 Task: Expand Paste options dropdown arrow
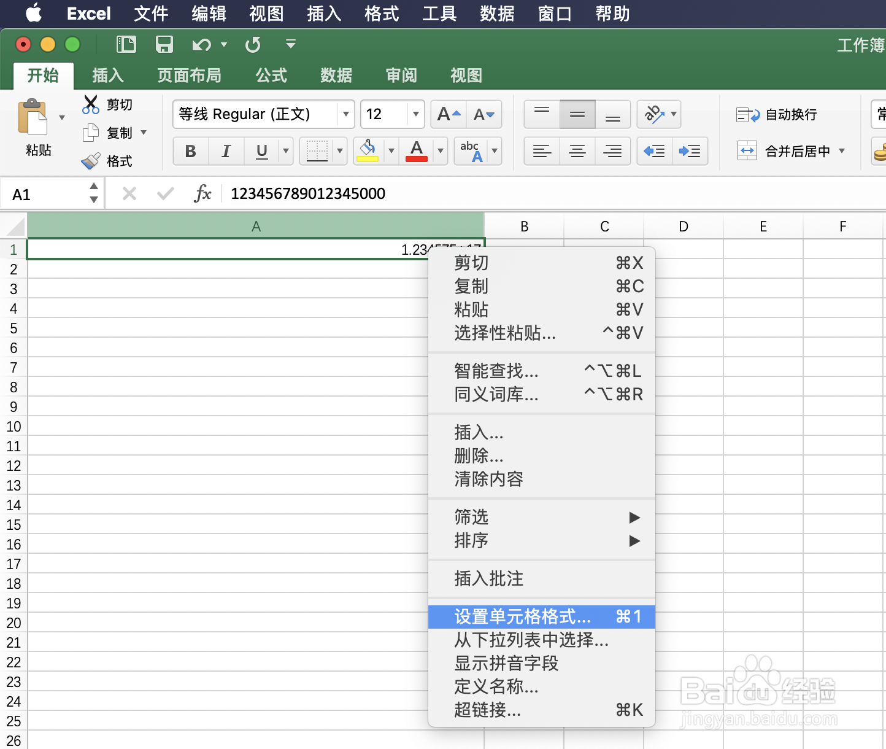(62, 117)
